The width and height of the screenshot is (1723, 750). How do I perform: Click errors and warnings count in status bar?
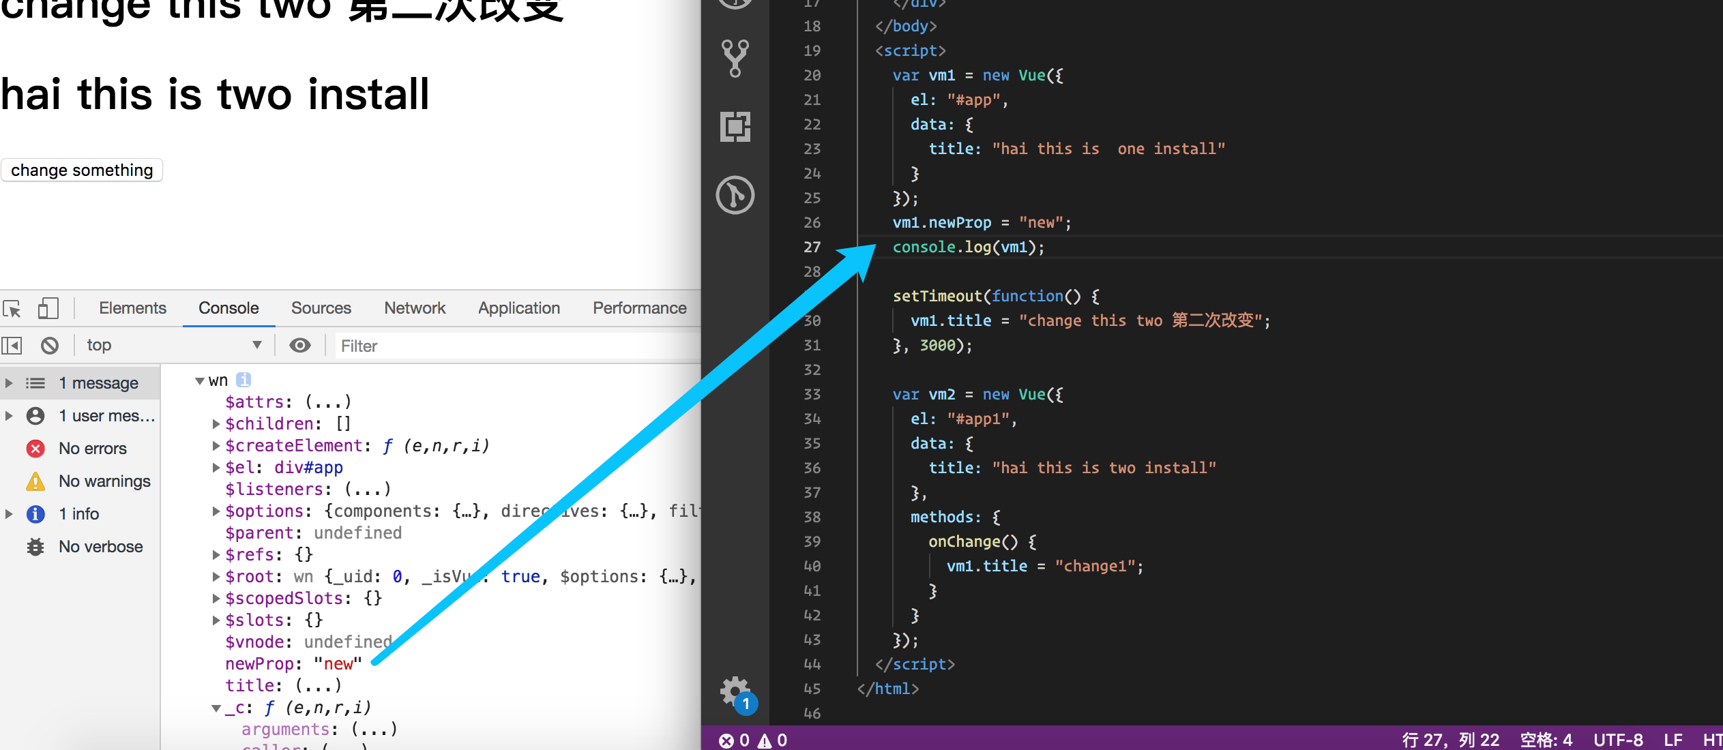[753, 740]
